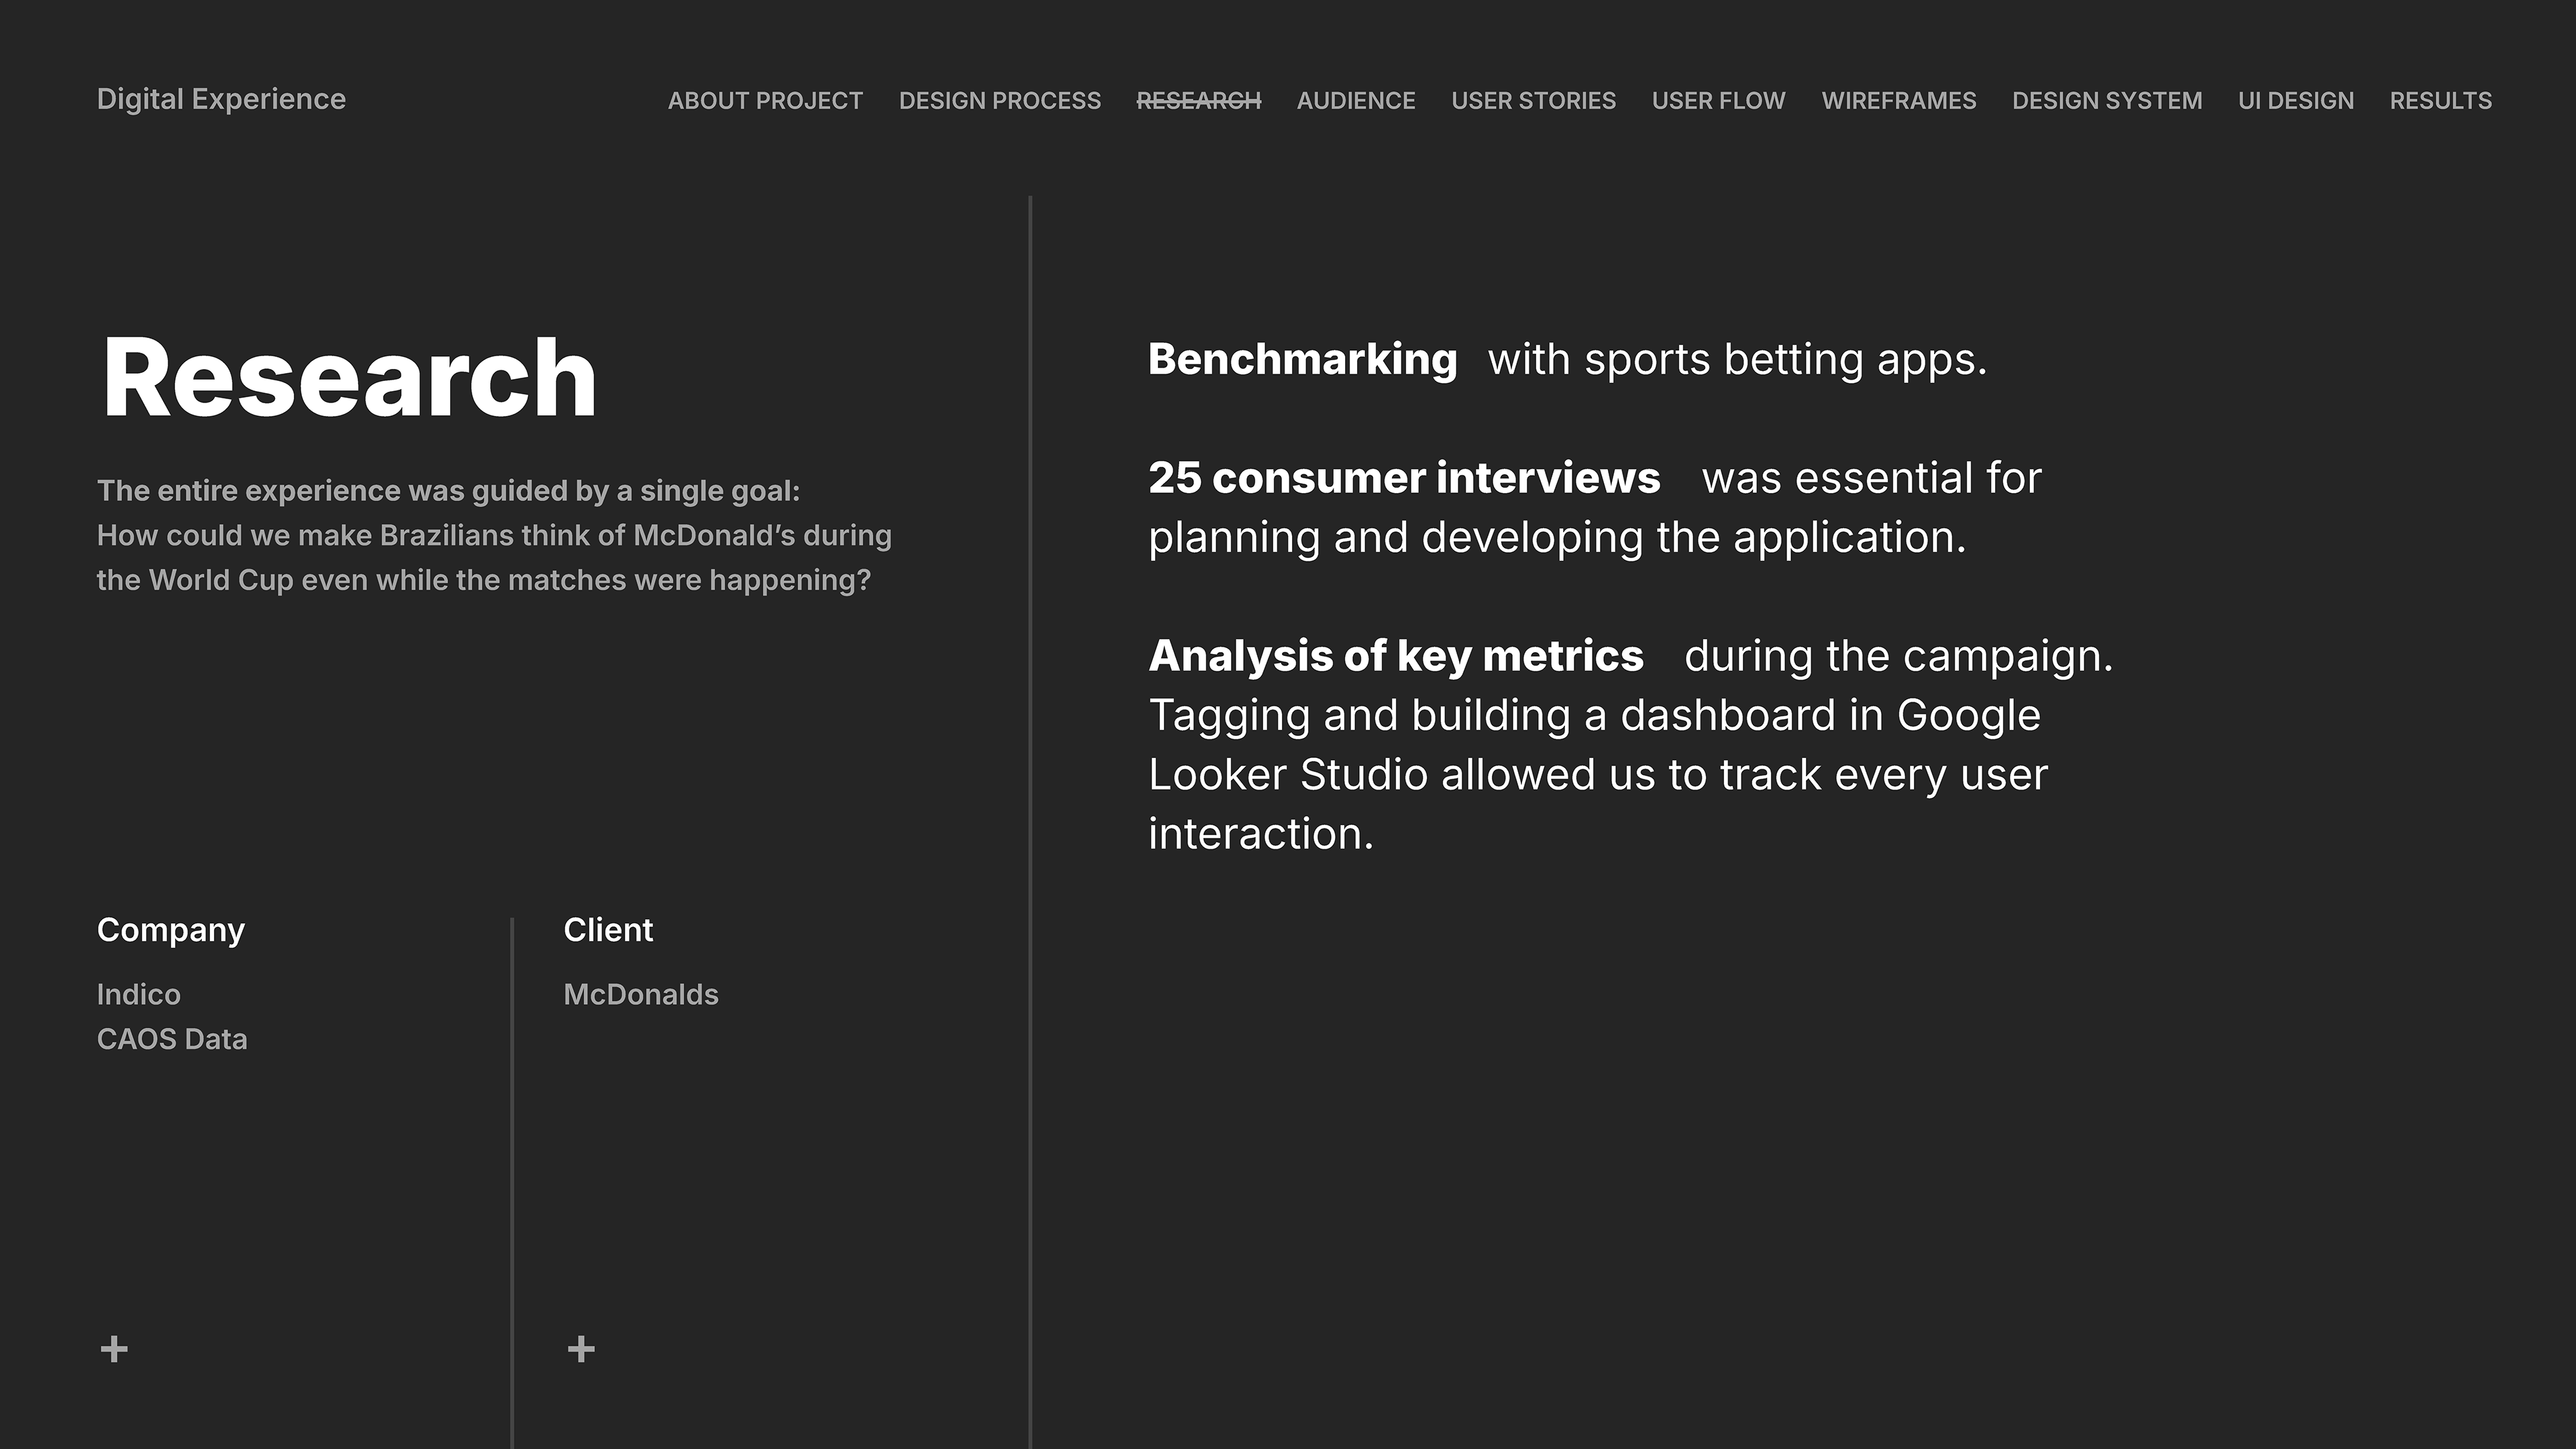Go to Design Process section
The width and height of the screenshot is (2576, 1449).
click(x=1000, y=100)
